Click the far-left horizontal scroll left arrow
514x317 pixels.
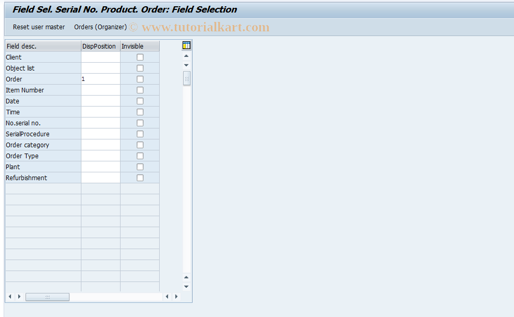click(x=10, y=297)
